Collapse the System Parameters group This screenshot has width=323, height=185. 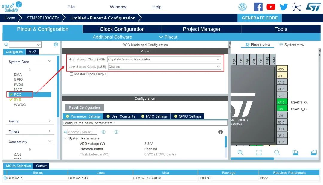tap(65, 138)
